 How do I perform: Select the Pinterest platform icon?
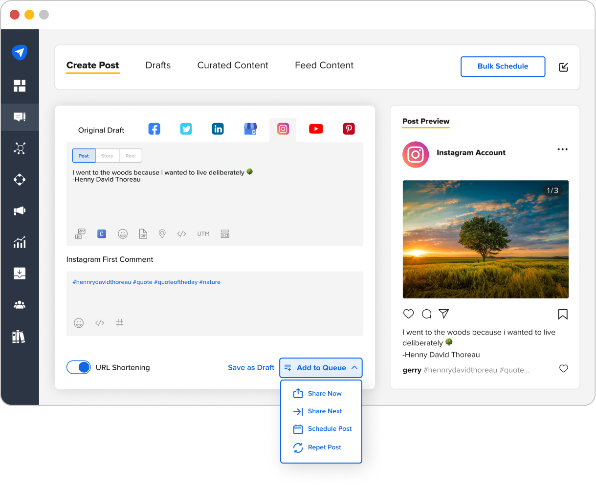point(349,128)
